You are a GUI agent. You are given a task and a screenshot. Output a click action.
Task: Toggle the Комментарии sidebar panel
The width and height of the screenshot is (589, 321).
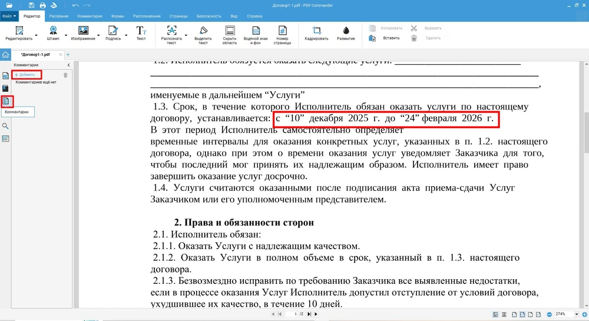coord(6,101)
